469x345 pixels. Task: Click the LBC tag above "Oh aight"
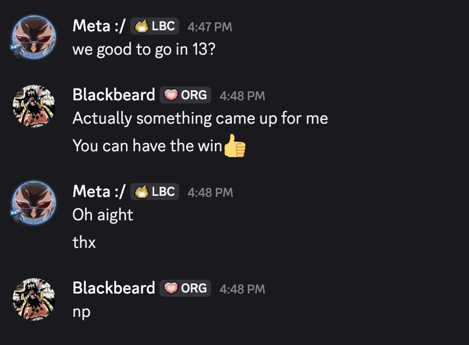coord(155,192)
